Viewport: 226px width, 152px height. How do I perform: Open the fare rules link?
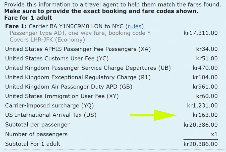click(x=135, y=26)
